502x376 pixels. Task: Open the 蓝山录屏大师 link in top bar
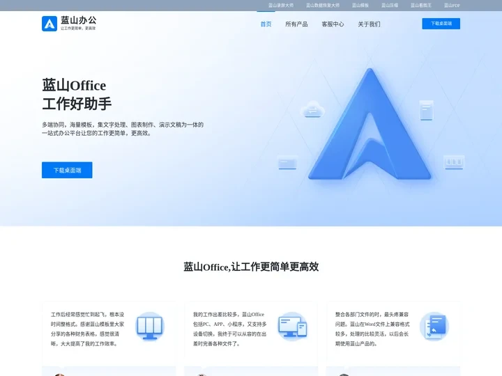click(x=281, y=6)
